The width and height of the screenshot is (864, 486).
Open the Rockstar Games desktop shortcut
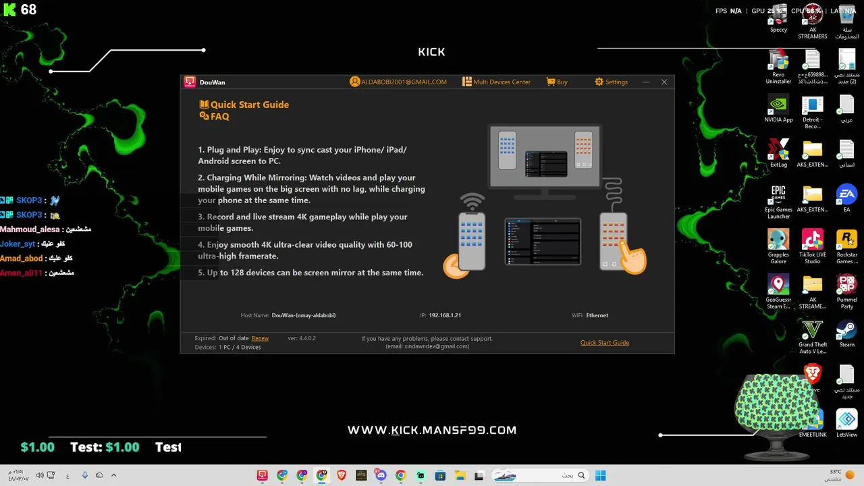(846, 247)
